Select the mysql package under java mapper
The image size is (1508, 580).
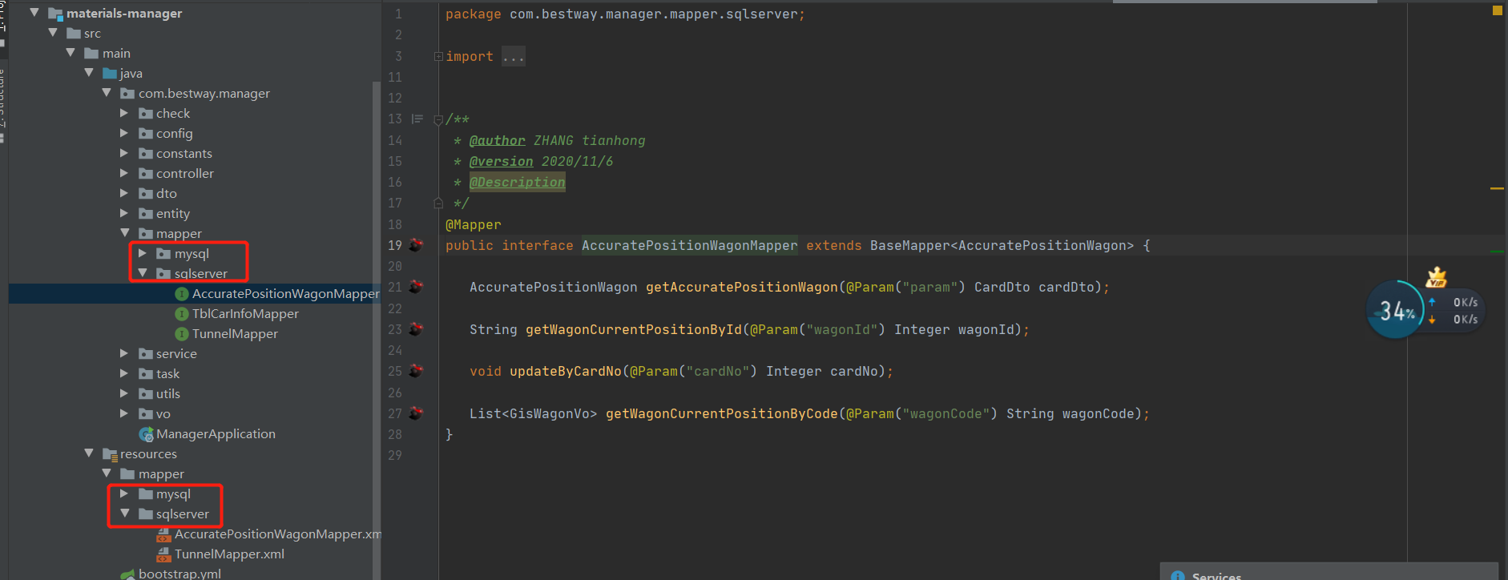pyautogui.click(x=192, y=253)
